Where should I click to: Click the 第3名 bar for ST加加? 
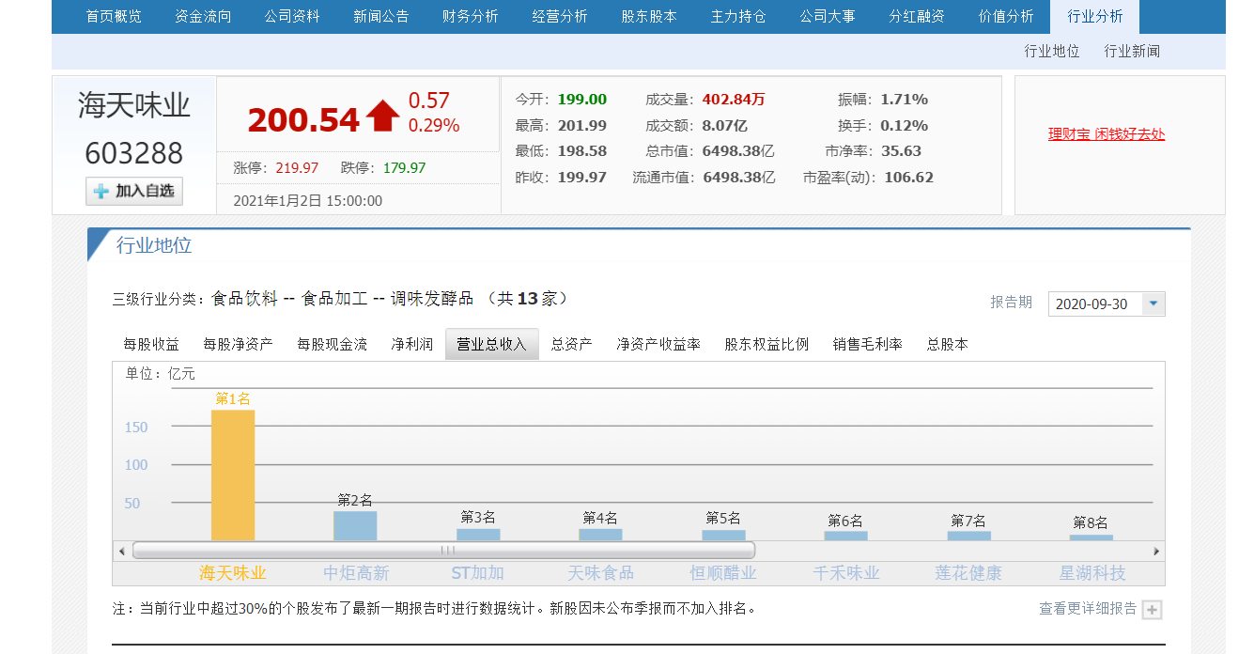point(478,535)
